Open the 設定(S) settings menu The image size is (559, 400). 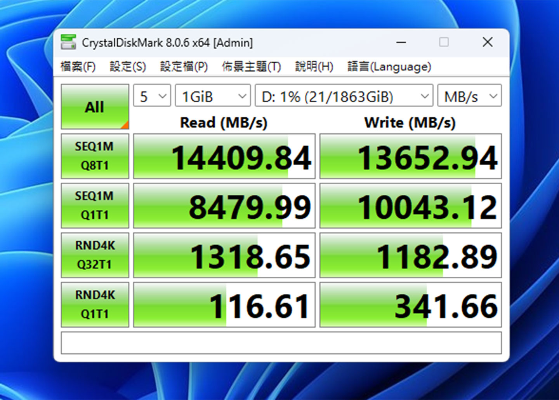127,66
